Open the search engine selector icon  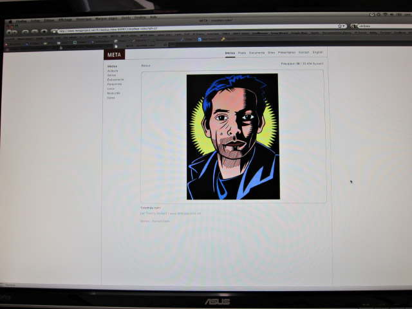(x=354, y=26)
